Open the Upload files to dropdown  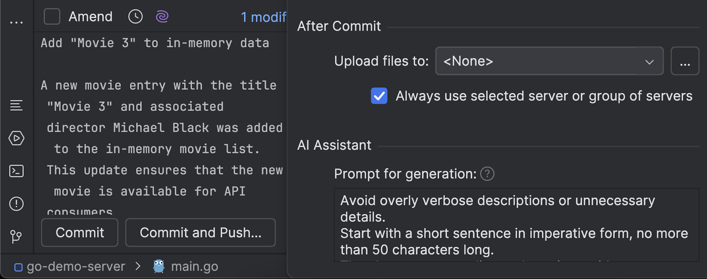(x=549, y=61)
